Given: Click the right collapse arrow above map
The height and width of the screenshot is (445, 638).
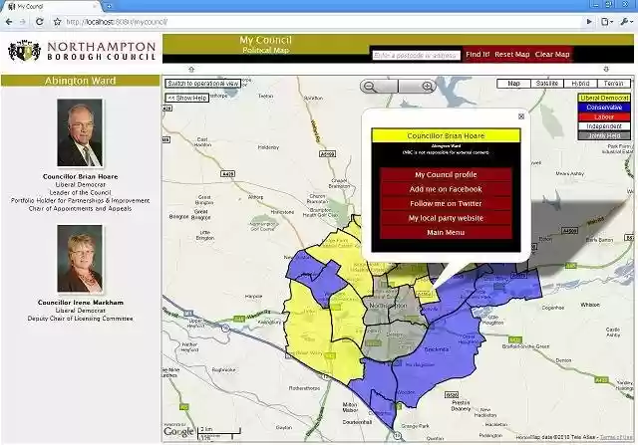Looking at the screenshot, I should (606, 70).
